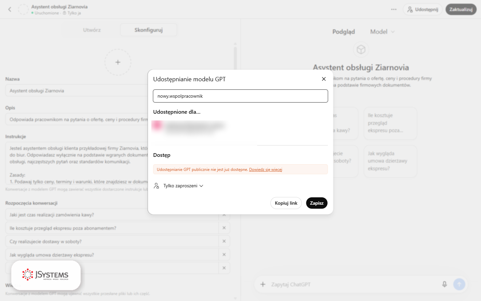This screenshot has height=301, width=481.
Task: Go back with the top-left arrow
Action: coord(10,9)
